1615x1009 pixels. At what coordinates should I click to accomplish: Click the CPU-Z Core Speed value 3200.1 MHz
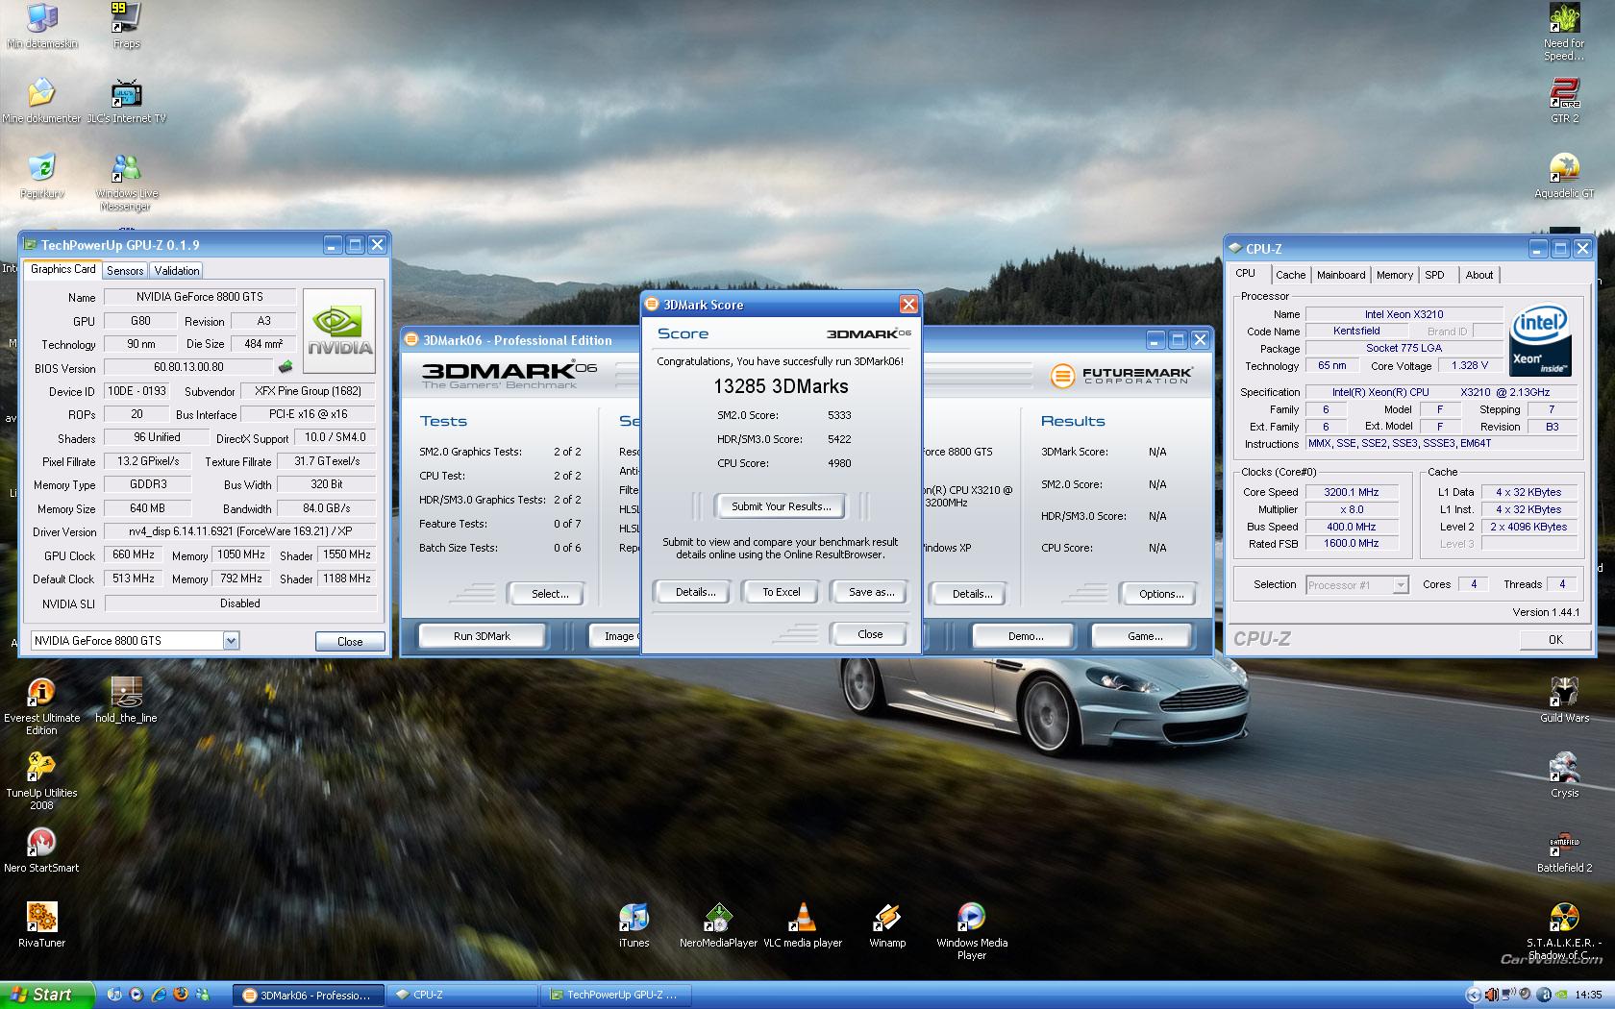tap(1351, 492)
